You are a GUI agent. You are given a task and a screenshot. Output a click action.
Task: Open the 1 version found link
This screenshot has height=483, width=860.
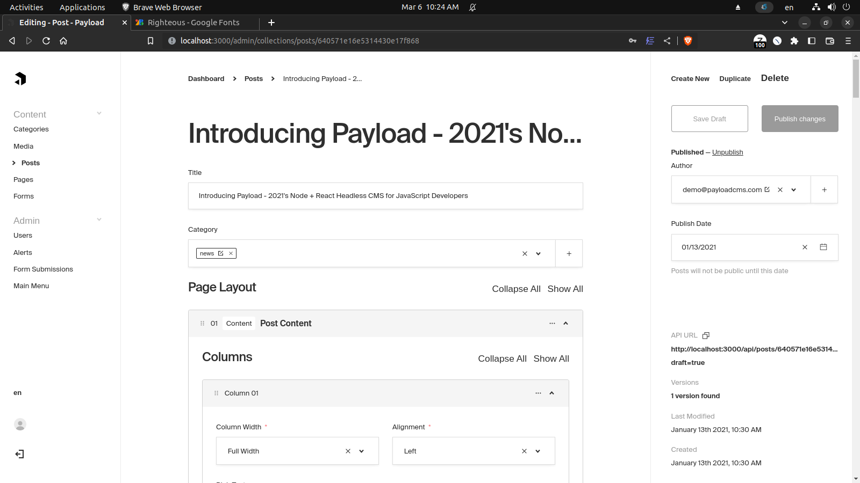point(696,396)
